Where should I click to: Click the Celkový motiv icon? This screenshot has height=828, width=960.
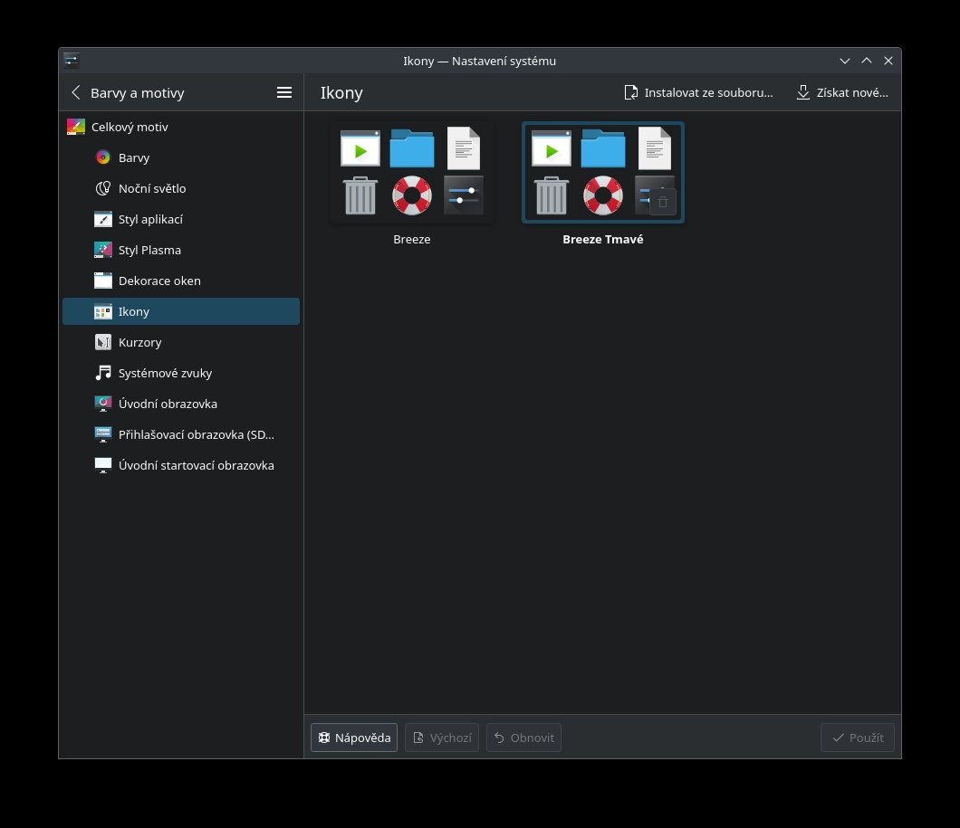(76, 127)
